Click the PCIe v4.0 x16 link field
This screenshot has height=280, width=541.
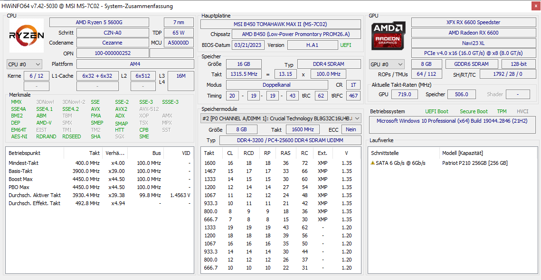(x=474, y=54)
